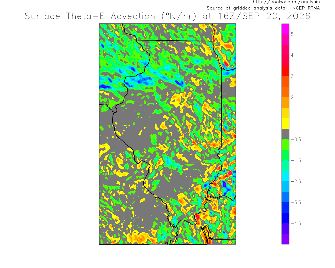Click the gray band in the colorbar
The height and width of the screenshot is (268, 335).
[x=286, y=134]
